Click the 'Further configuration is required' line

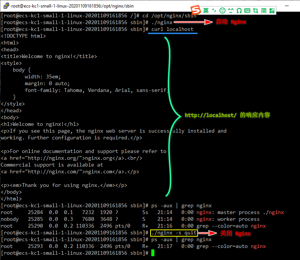72,138
